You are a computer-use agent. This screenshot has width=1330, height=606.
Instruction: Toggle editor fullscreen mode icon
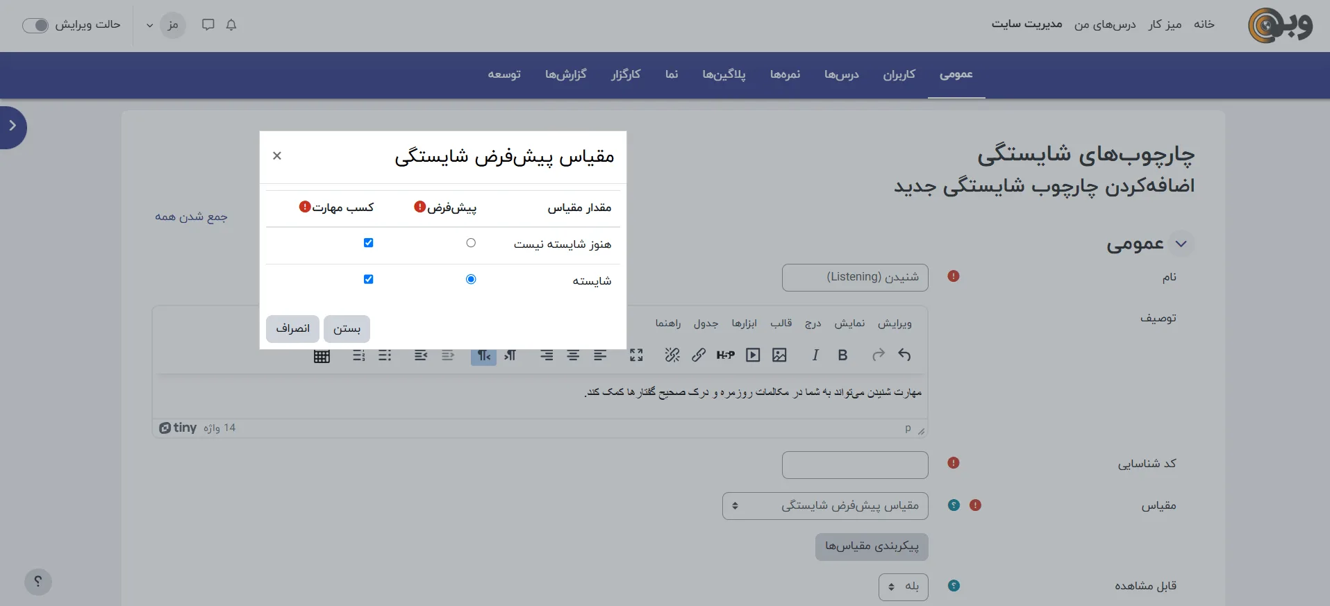pos(636,355)
